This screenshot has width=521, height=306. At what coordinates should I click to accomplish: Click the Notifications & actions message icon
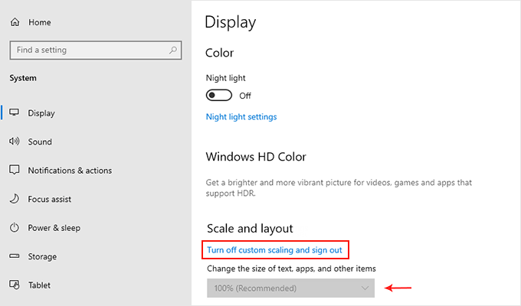click(14, 171)
